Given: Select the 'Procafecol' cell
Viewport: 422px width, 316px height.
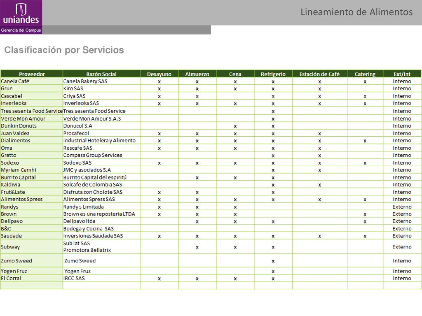Looking at the screenshot, I should point(101,133).
